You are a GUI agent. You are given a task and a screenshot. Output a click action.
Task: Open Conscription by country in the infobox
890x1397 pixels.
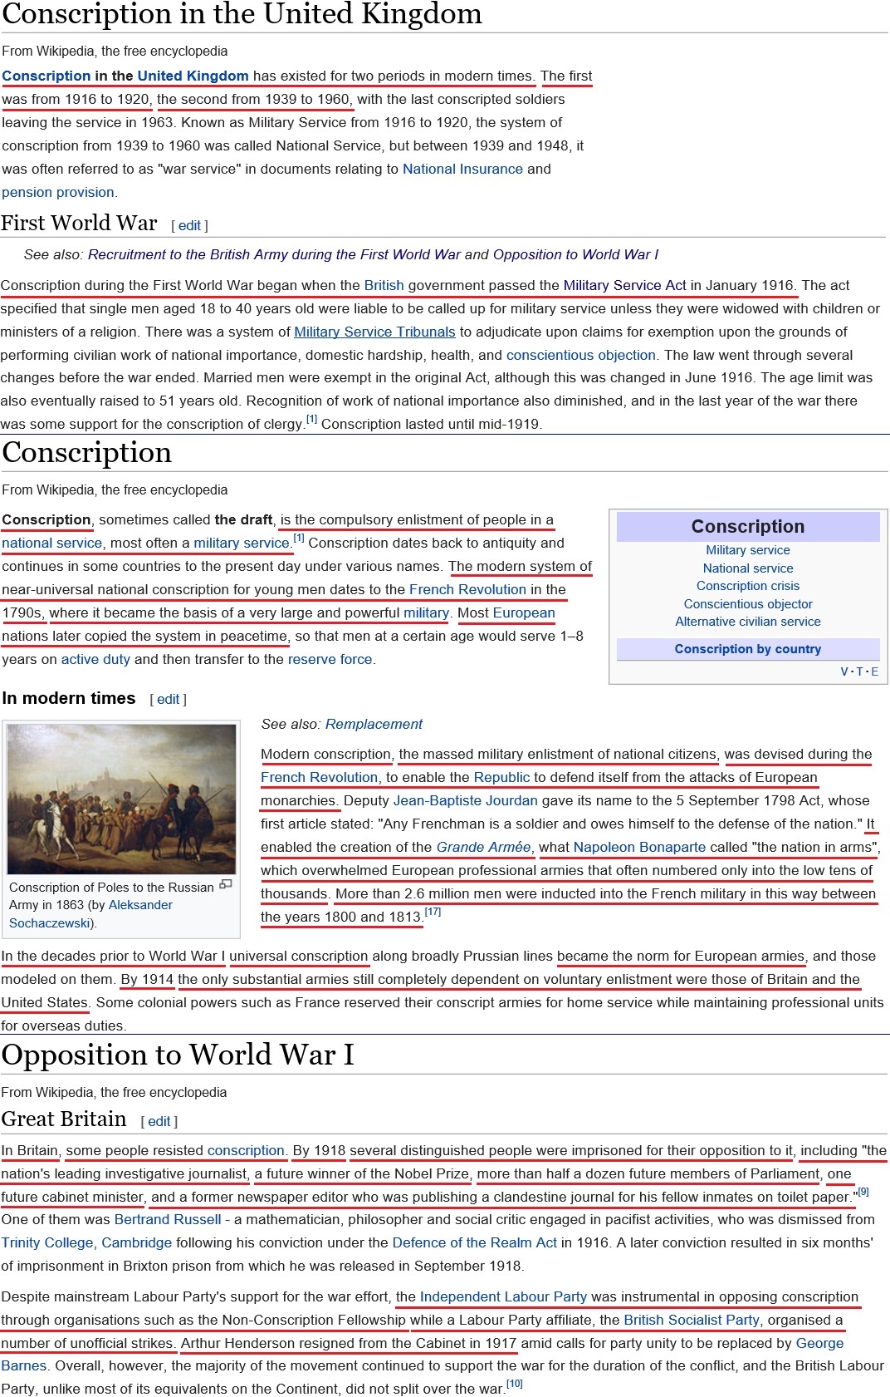pos(747,649)
